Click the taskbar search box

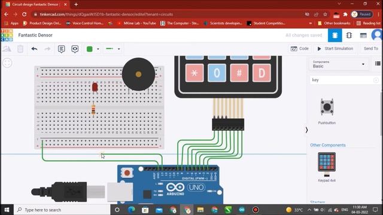click(x=62, y=210)
